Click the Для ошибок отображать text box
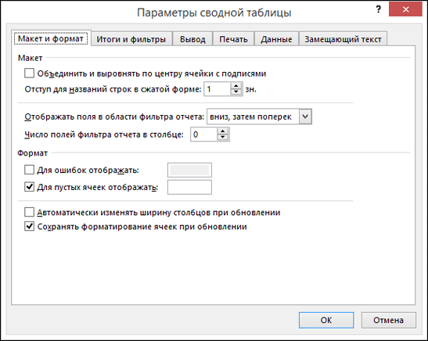Image resolution: width=428 pixels, height=341 pixels. 189,170
